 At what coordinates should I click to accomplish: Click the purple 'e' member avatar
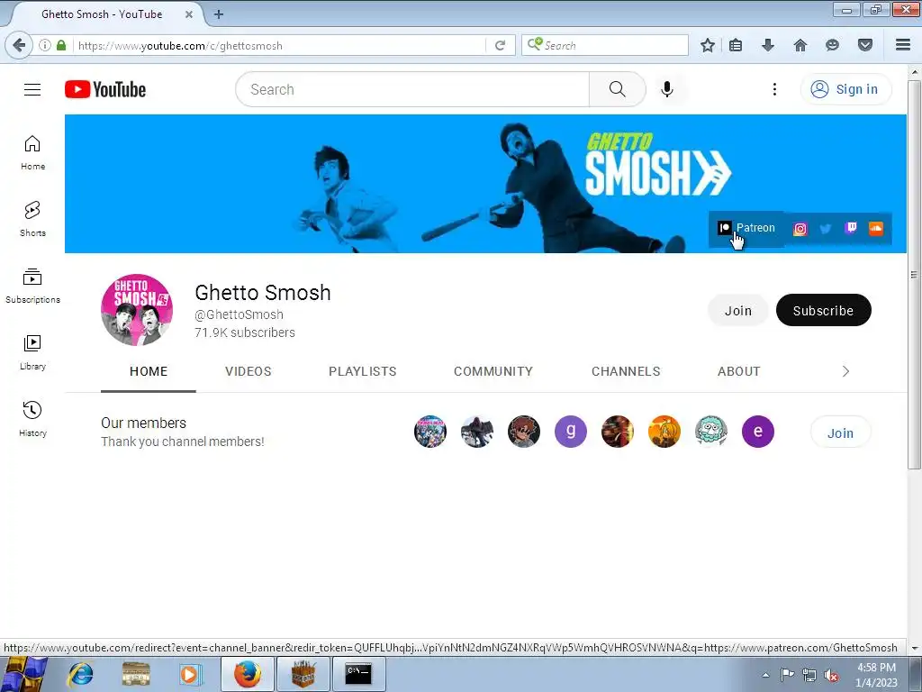click(757, 432)
